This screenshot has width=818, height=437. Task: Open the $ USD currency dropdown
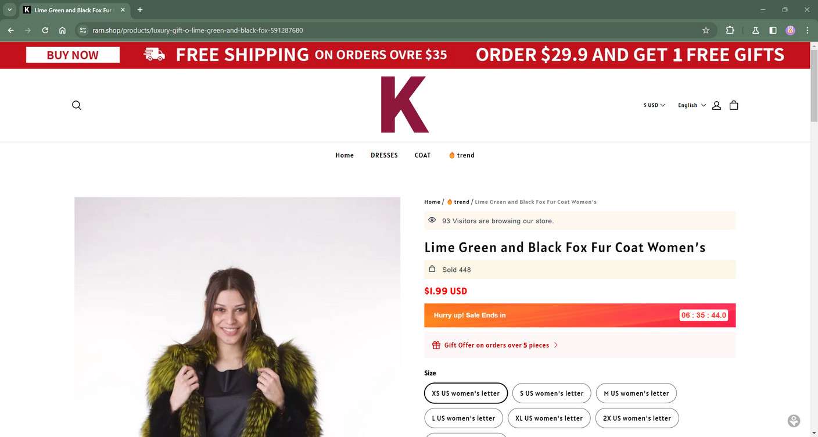(654, 105)
